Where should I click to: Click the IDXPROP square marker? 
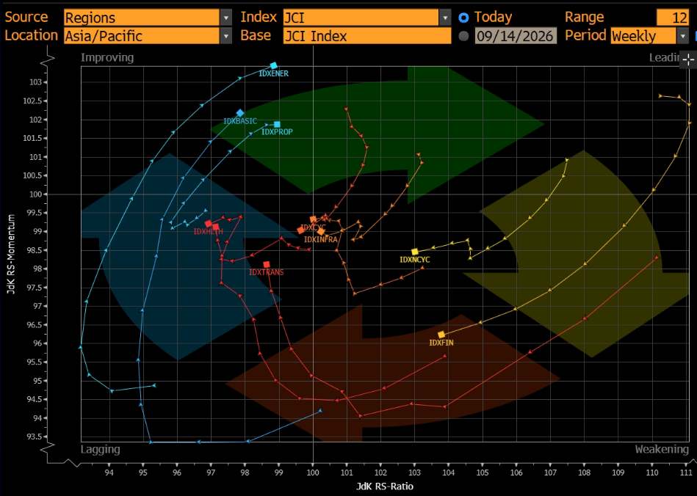(x=277, y=124)
